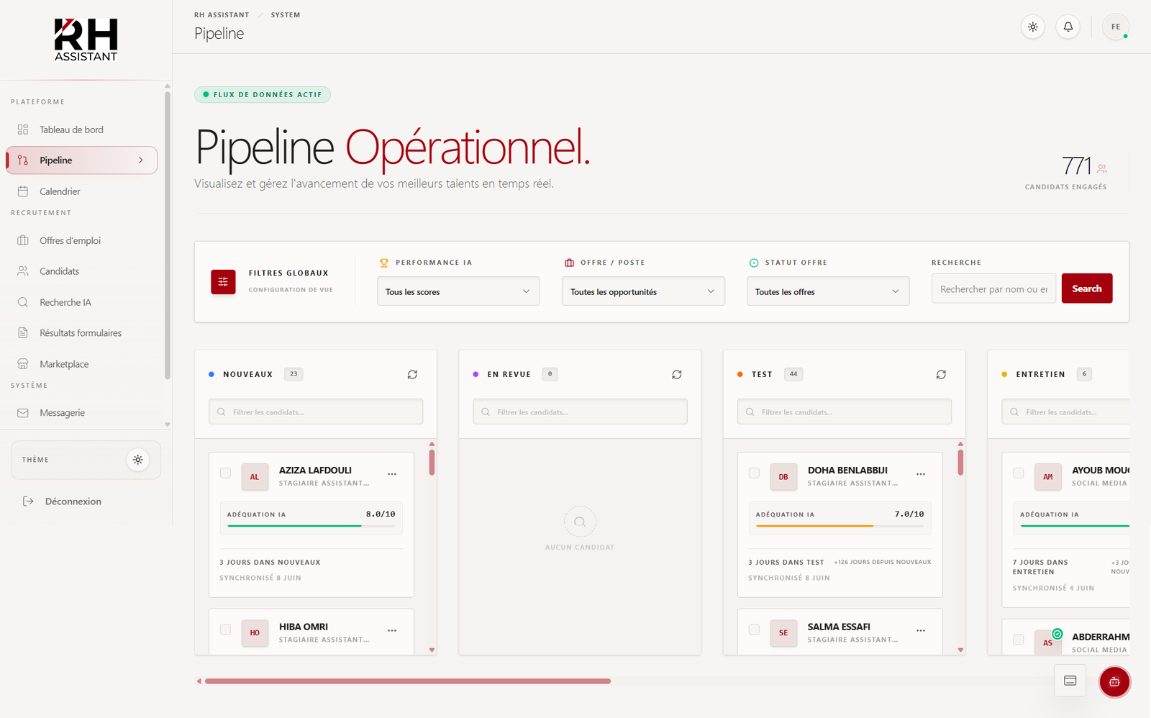Select Aziza Lafdouli's checkbox
Screen dimensions: 1151x718
pos(225,473)
